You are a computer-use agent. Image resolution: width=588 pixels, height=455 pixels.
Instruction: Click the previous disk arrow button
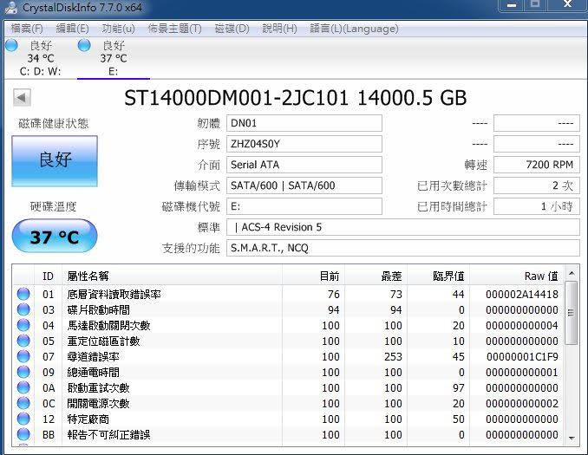[x=23, y=98]
